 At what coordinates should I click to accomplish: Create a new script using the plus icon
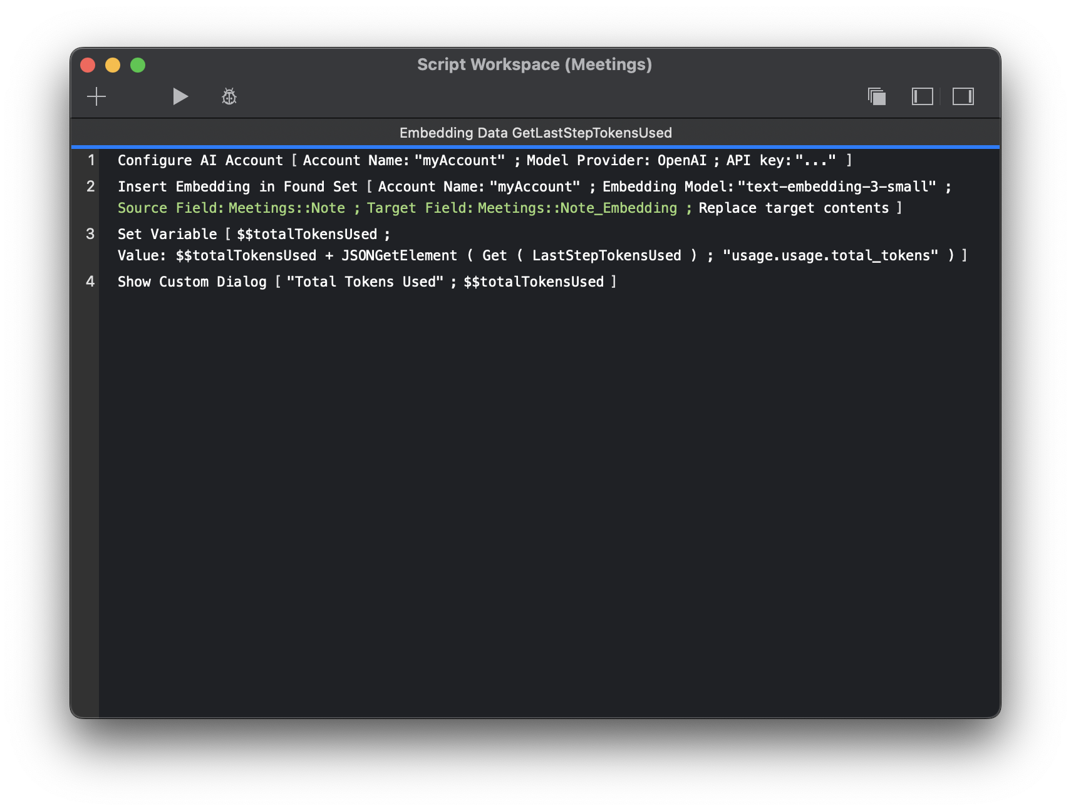pos(96,97)
